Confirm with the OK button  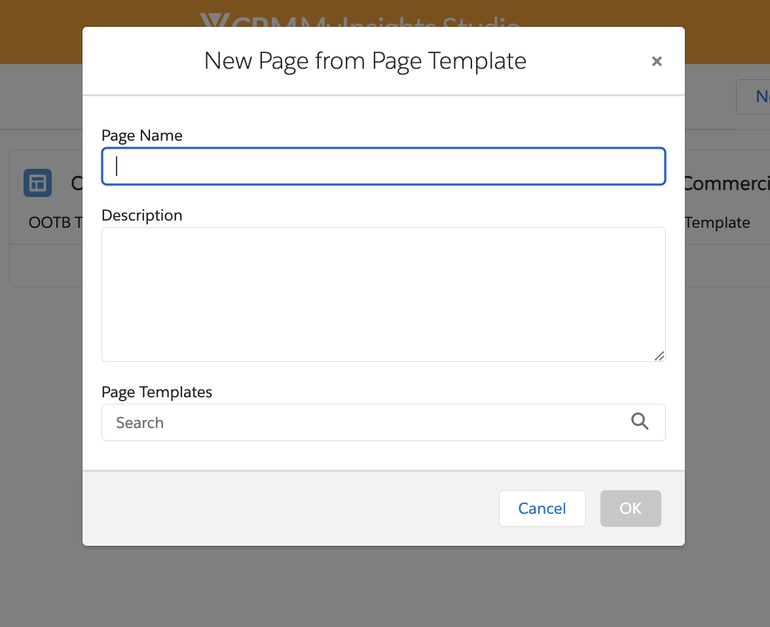[x=631, y=509]
